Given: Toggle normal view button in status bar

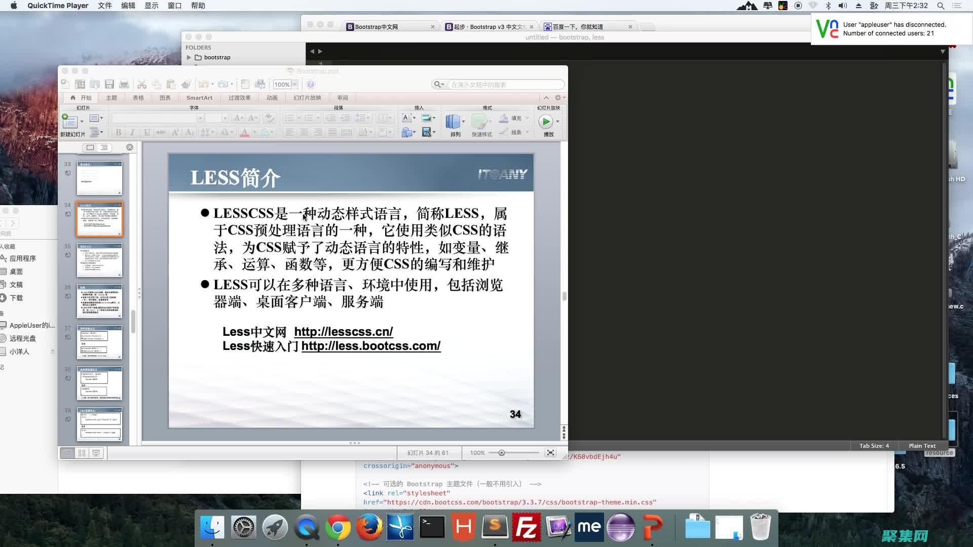Looking at the screenshot, I should pyautogui.click(x=67, y=453).
